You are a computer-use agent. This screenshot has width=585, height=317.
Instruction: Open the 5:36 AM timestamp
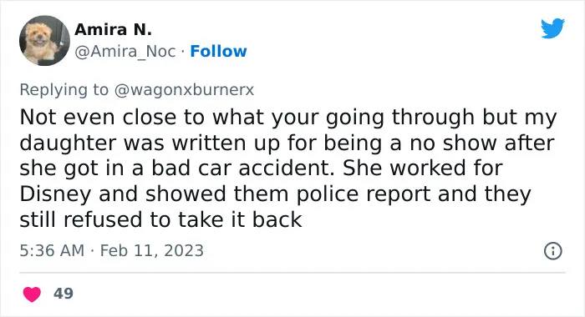(x=52, y=250)
